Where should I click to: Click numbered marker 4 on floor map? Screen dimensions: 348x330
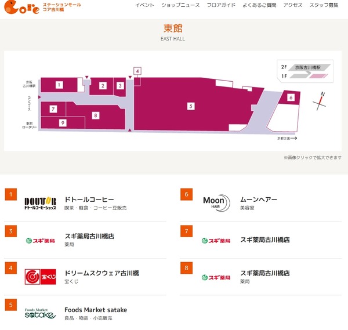tap(137, 71)
